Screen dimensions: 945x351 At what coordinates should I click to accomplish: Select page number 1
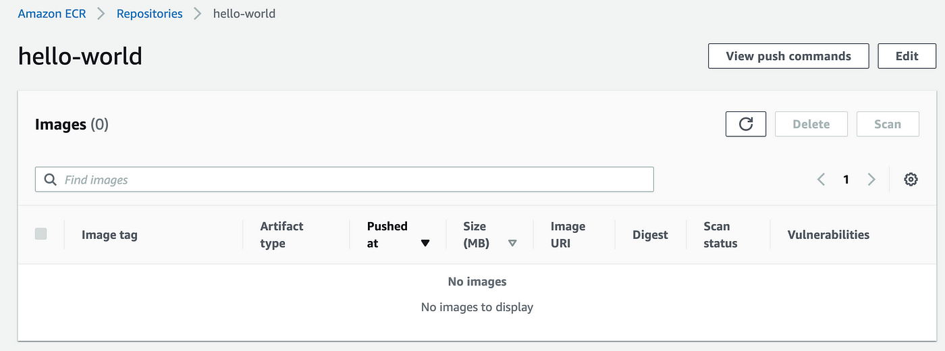click(846, 180)
